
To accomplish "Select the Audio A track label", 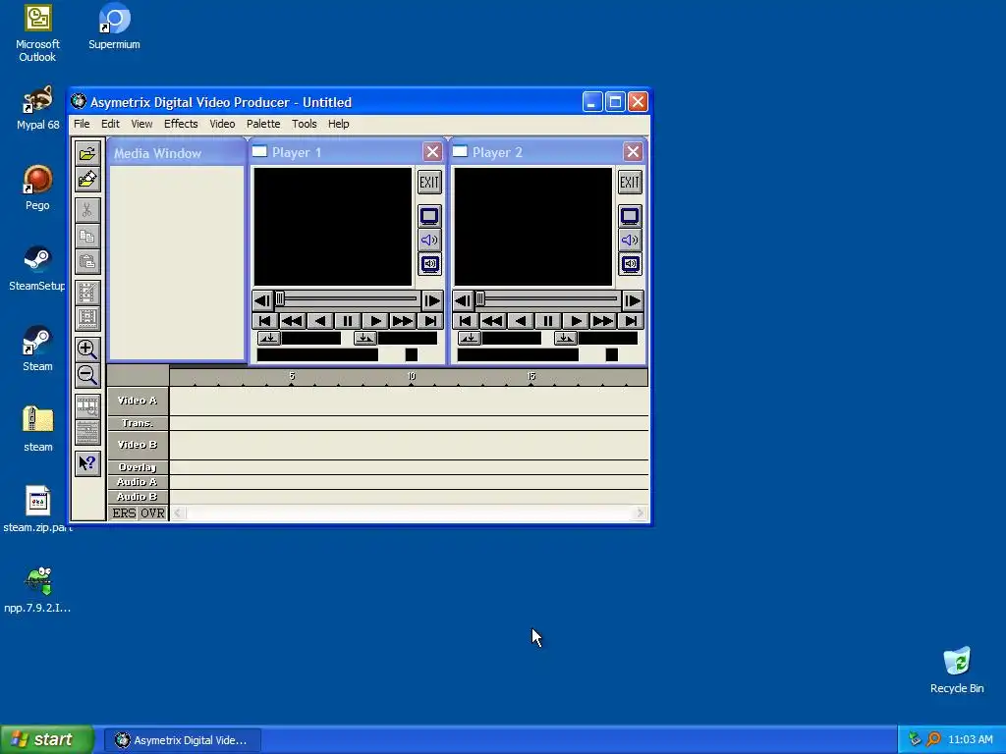I will (x=138, y=482).
